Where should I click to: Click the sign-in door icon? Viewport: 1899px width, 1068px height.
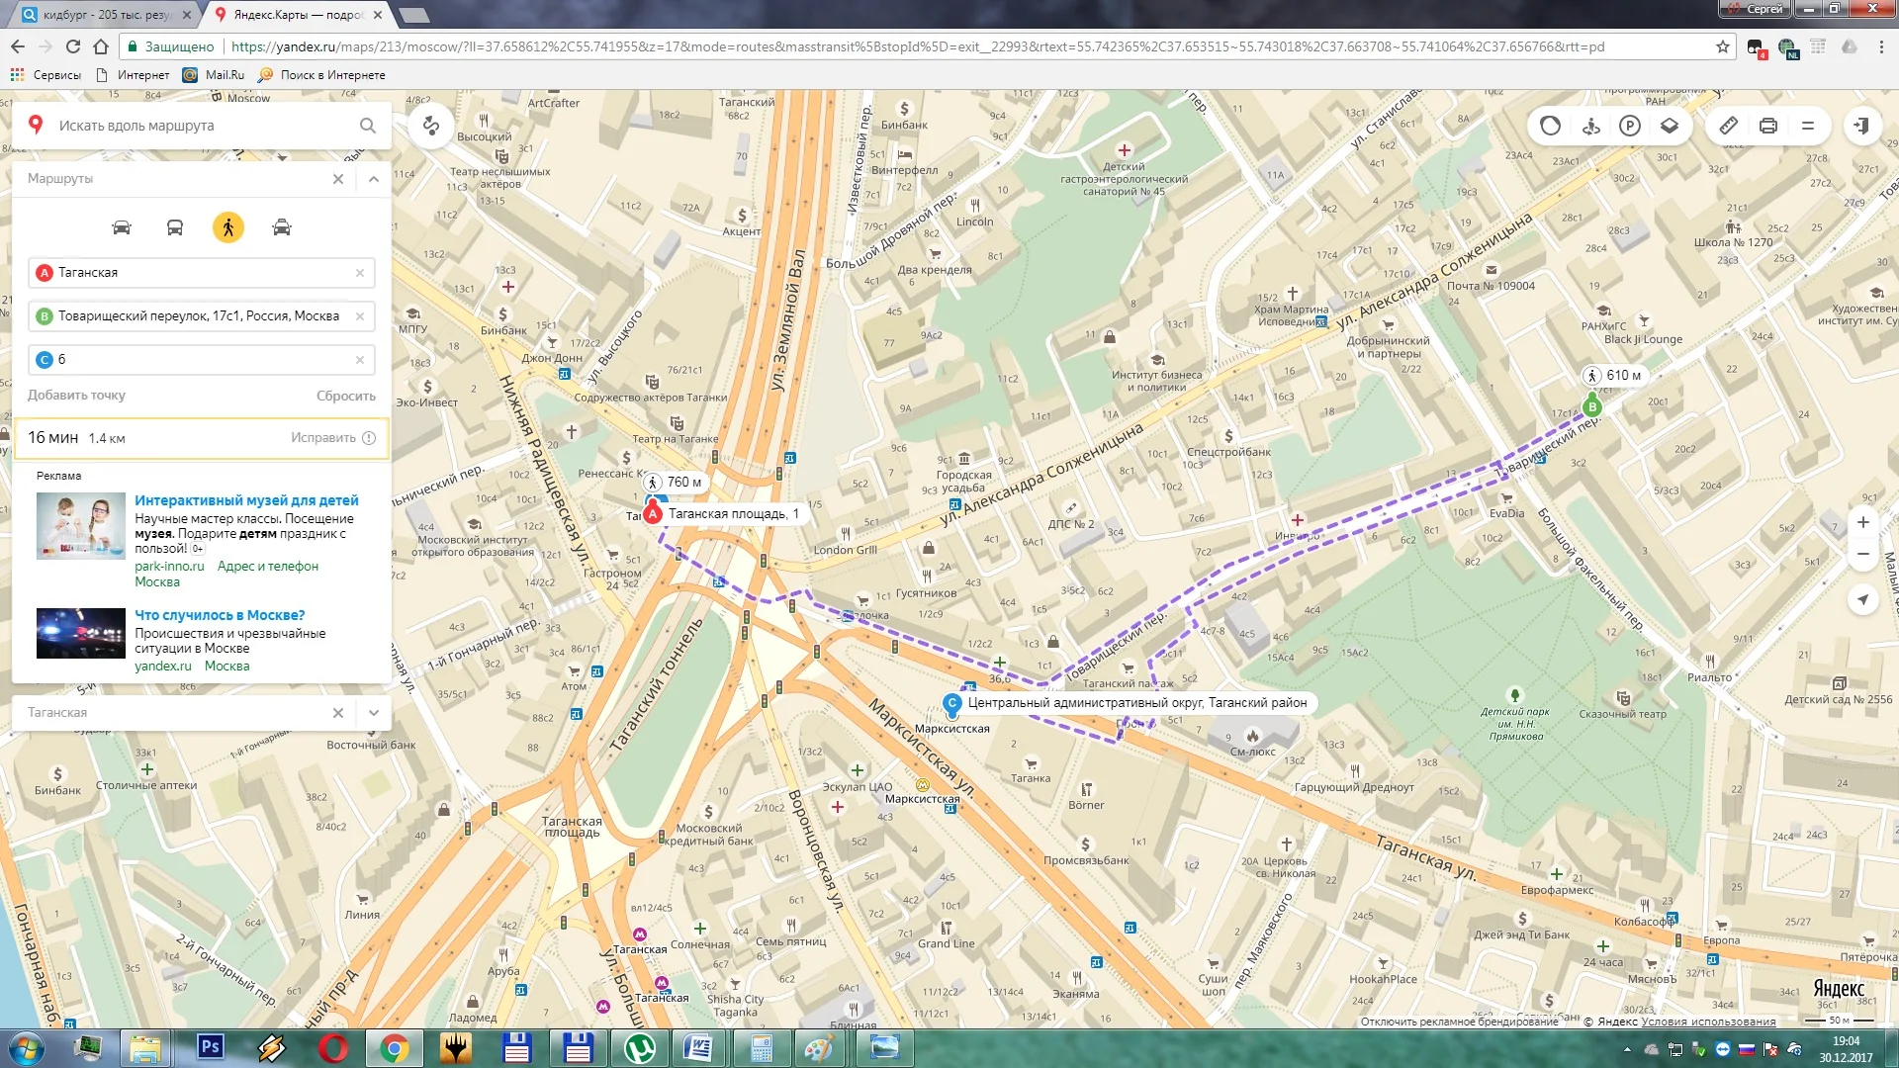pos(1861,126)
